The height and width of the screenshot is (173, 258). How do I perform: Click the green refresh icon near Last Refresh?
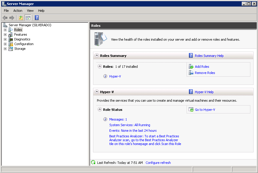(93, 162)
